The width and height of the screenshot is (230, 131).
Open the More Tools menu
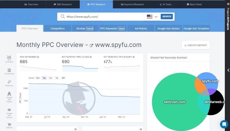point(194,4)
